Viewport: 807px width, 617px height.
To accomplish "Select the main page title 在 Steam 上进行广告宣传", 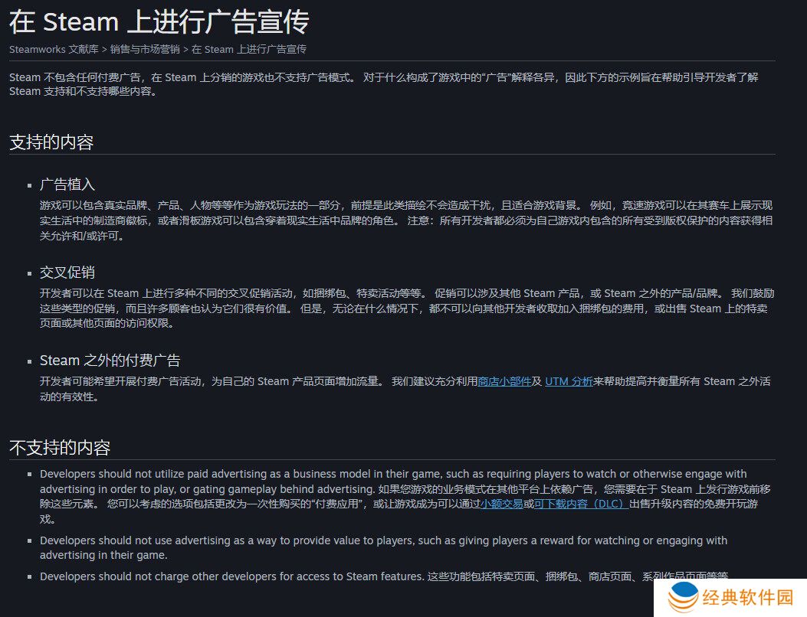I will tap(159, 22).
